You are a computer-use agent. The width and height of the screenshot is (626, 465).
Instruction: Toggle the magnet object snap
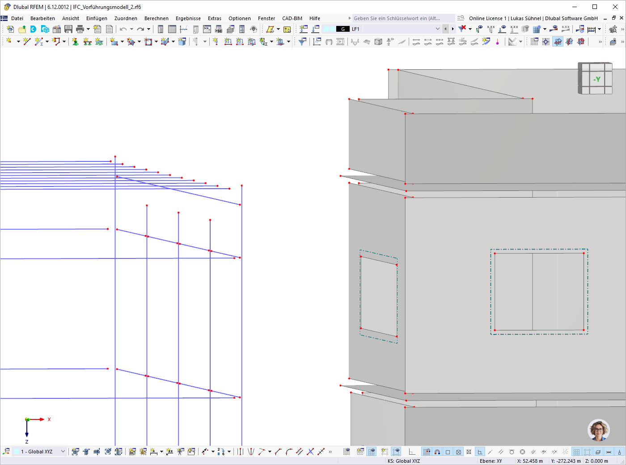coord(437,452)
